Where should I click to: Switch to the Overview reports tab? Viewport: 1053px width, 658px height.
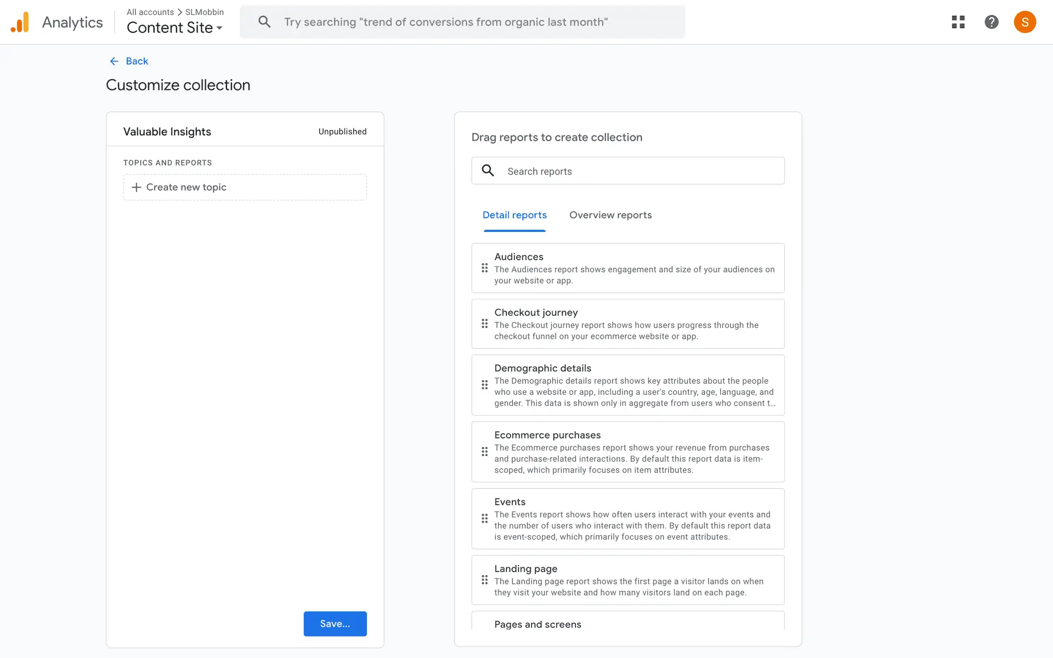pyautogui.click(x=610, y=215)
